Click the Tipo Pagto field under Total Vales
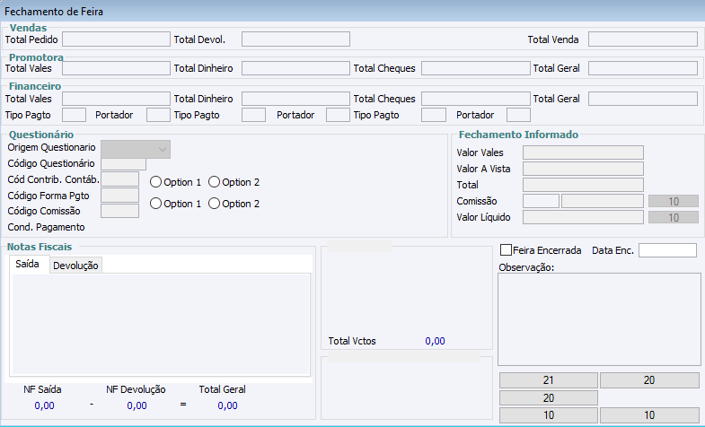The height and width of the screenshot is (427, 705). tap(75, 115)
